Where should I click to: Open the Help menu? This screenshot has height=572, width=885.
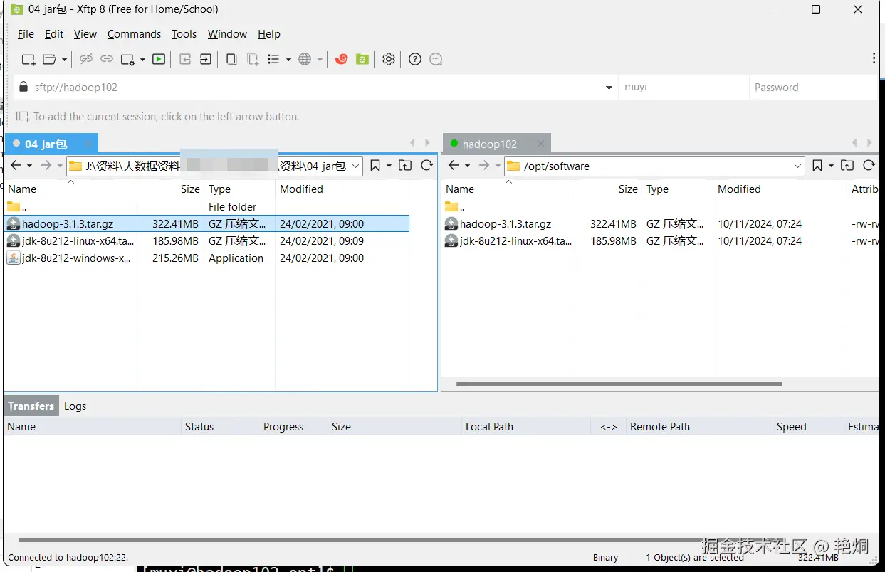[269, 34]
